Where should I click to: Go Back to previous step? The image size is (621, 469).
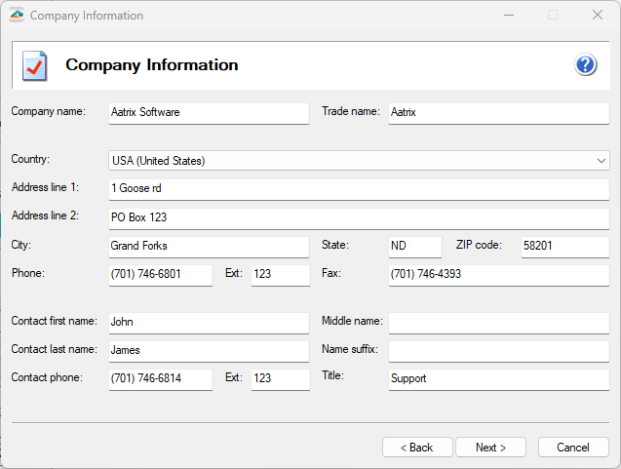pyautogui.click(x=417, y=448)
